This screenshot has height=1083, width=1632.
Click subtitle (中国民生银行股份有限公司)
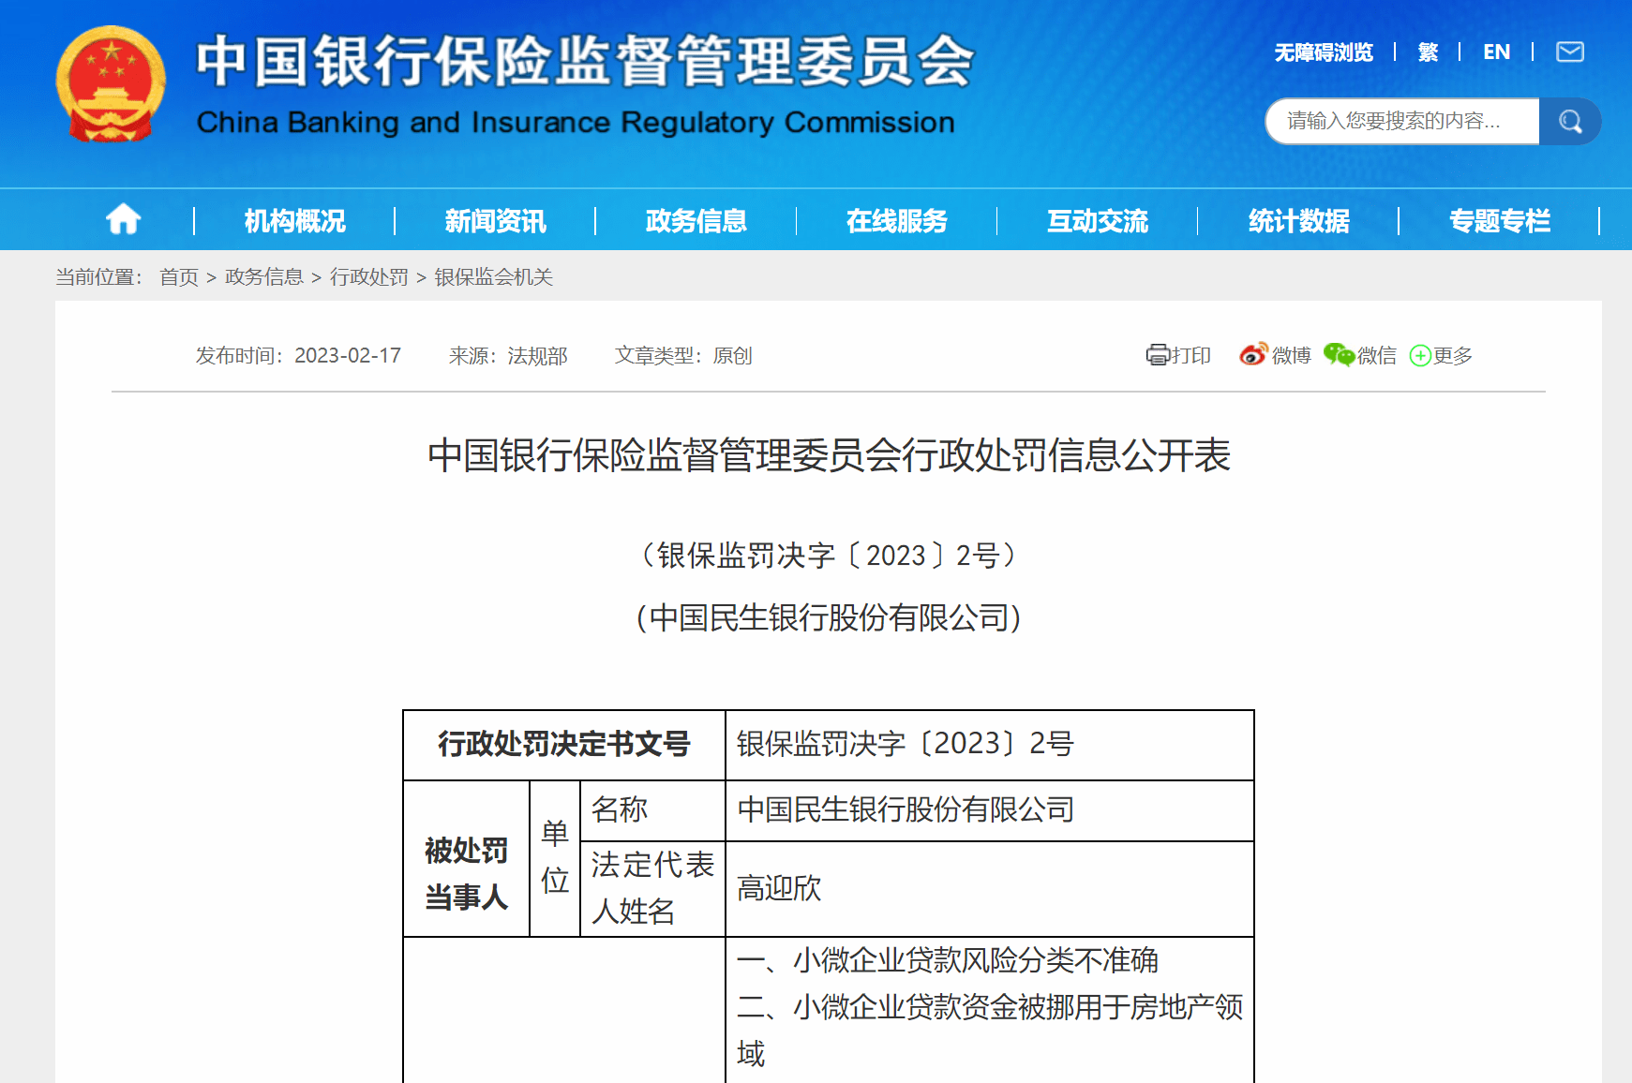(829, 618)
